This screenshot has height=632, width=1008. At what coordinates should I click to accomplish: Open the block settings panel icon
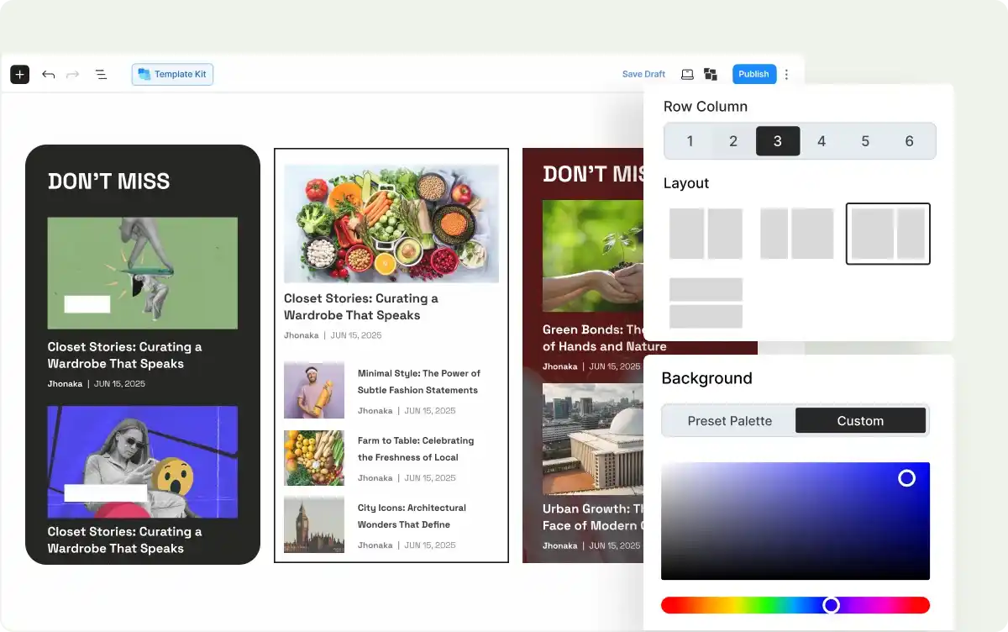click(x=711, y=74)
